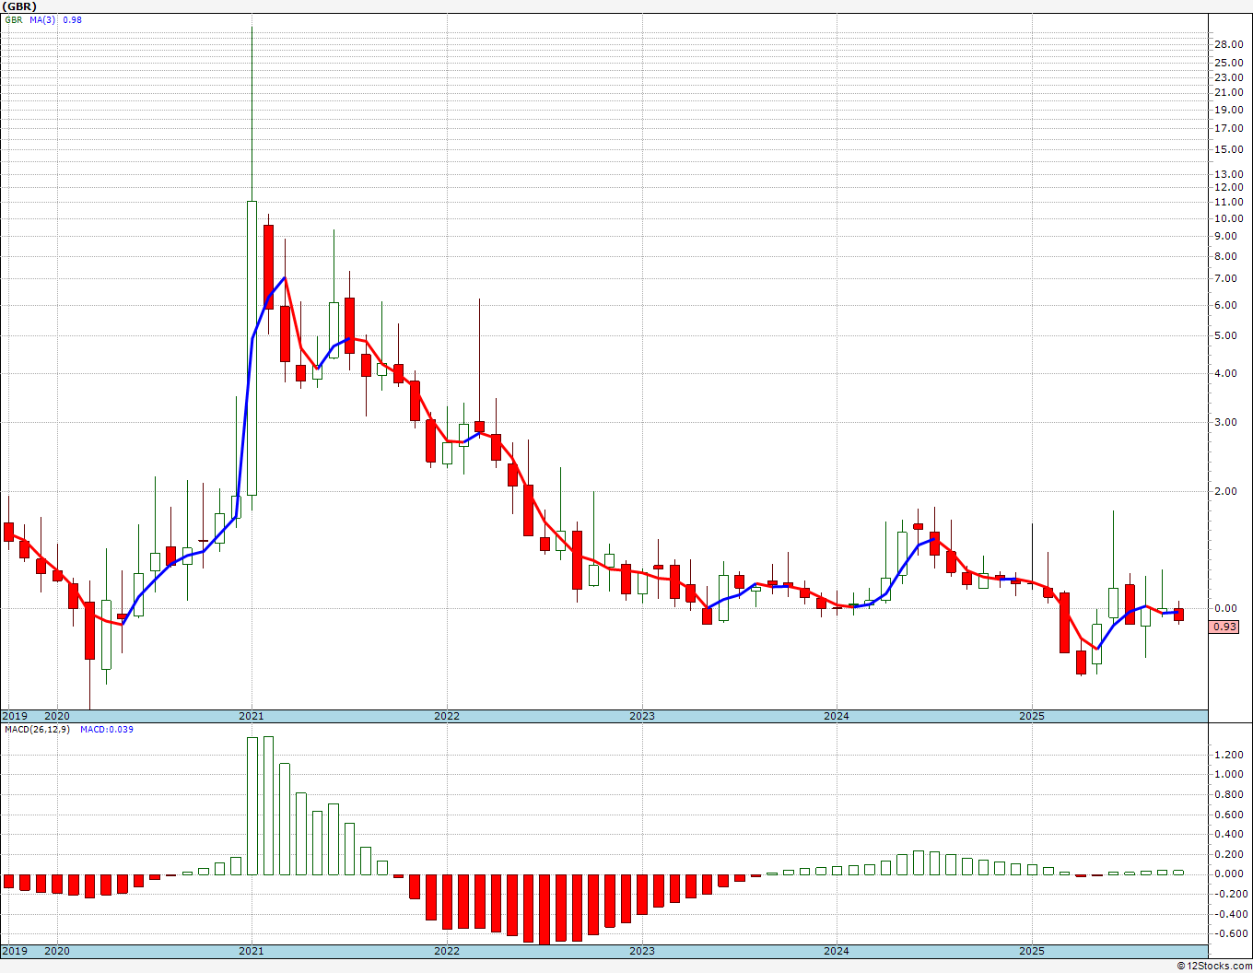Viewport: 1253px width, 973px height.
Task: Click the 0.000 MACD axis label
Action: click(x=1228, y=873)
